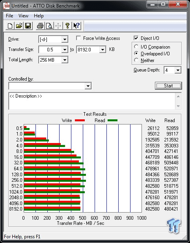Click the red Write legend swatch
The width and height of the screenshot is (190, 243).
(x=80, y=120)
